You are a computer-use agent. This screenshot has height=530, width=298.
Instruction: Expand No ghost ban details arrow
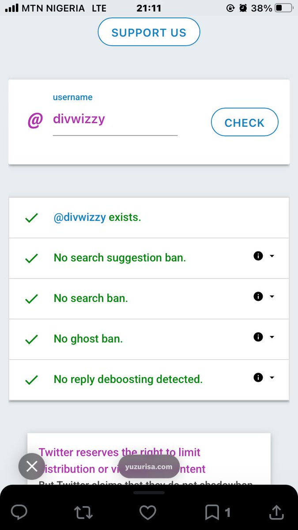(x=272, y=337)
